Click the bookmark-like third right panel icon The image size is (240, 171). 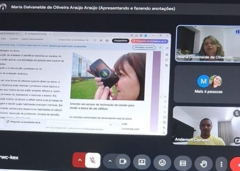[x=167, y=60]
